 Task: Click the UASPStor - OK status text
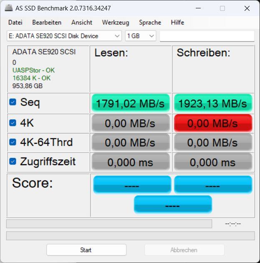[33, 70]
